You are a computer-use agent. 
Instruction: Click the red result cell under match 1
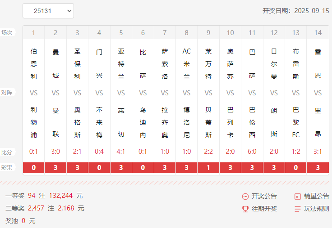point(34,168)
